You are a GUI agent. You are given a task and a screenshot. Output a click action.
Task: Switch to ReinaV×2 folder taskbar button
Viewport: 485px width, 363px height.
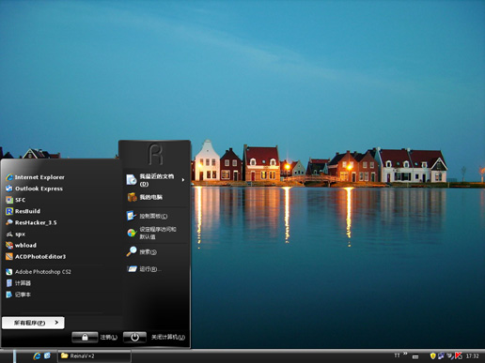(94, 355)
